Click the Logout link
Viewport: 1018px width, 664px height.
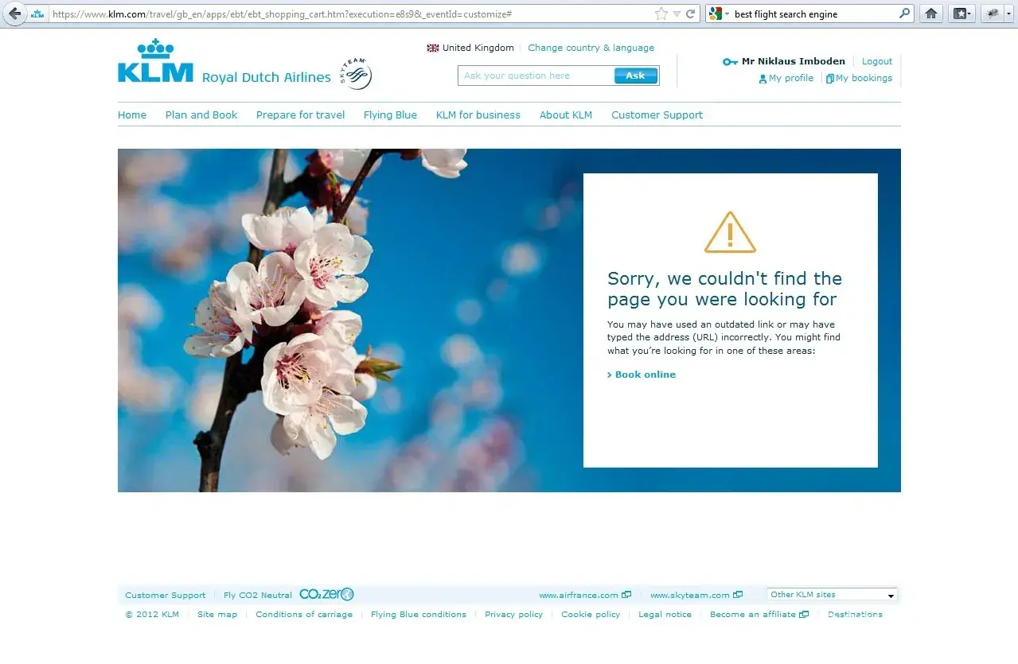(x=877, y=61)
